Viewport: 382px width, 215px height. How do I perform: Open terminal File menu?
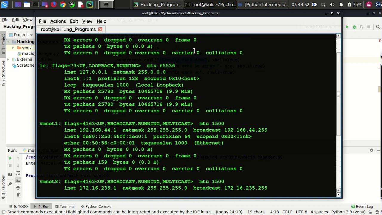(x=42, y=21)
